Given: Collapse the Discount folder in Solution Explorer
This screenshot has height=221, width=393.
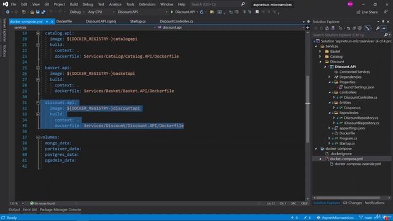Looking at the screenshot, I should click(321, 61).
